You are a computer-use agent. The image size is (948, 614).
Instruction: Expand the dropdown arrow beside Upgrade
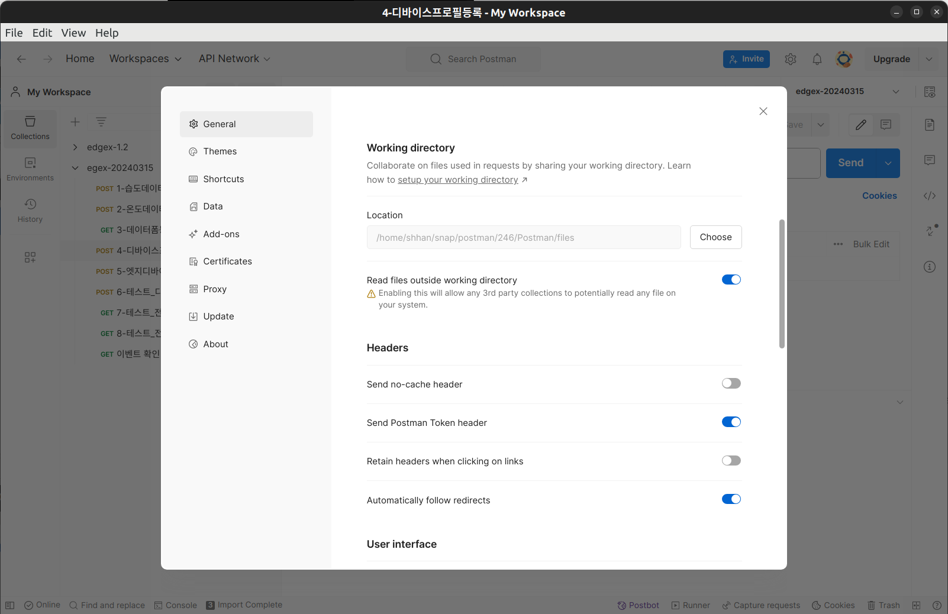pos(929,59)
